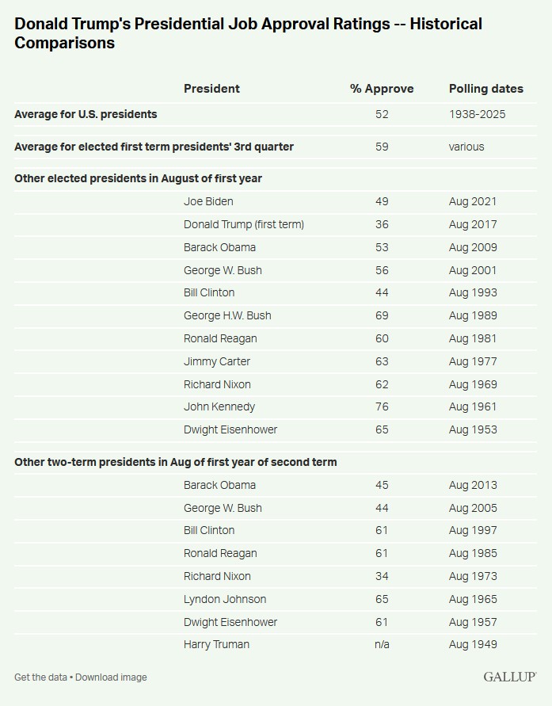Click the Lyndon Johnson row name

(x=225, y=599)
